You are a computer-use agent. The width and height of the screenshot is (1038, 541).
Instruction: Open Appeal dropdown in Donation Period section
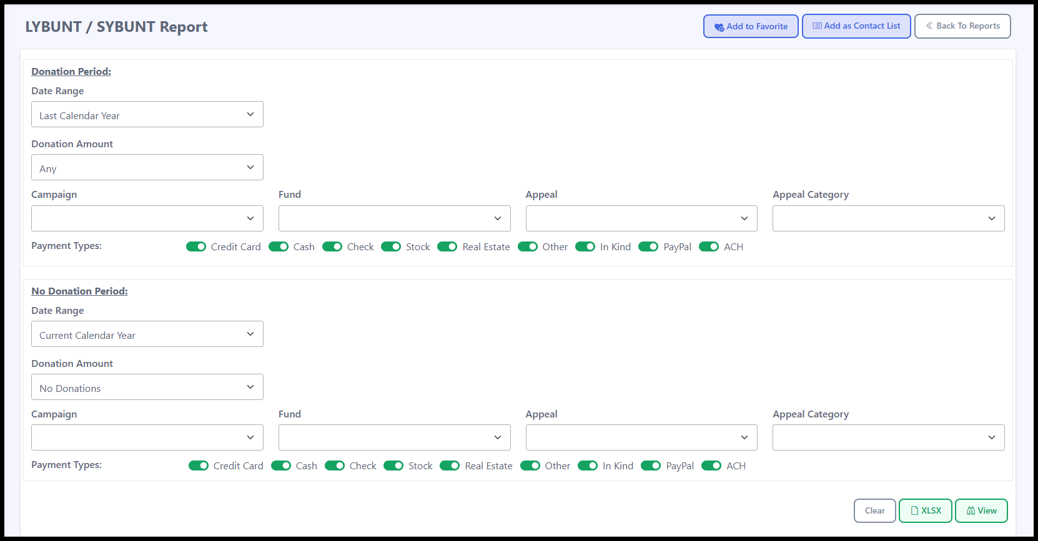[641, 218]
